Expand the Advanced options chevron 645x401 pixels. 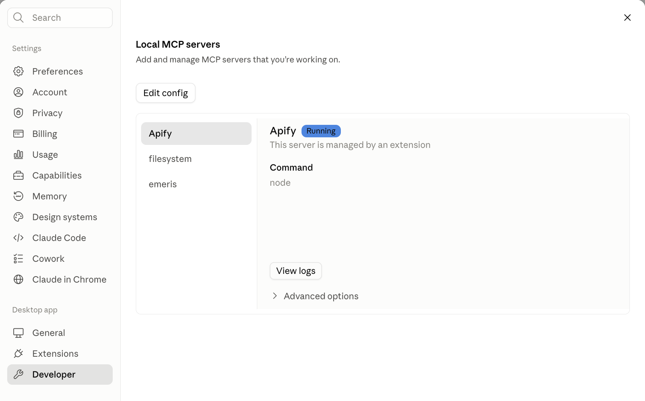click(275, 296)
